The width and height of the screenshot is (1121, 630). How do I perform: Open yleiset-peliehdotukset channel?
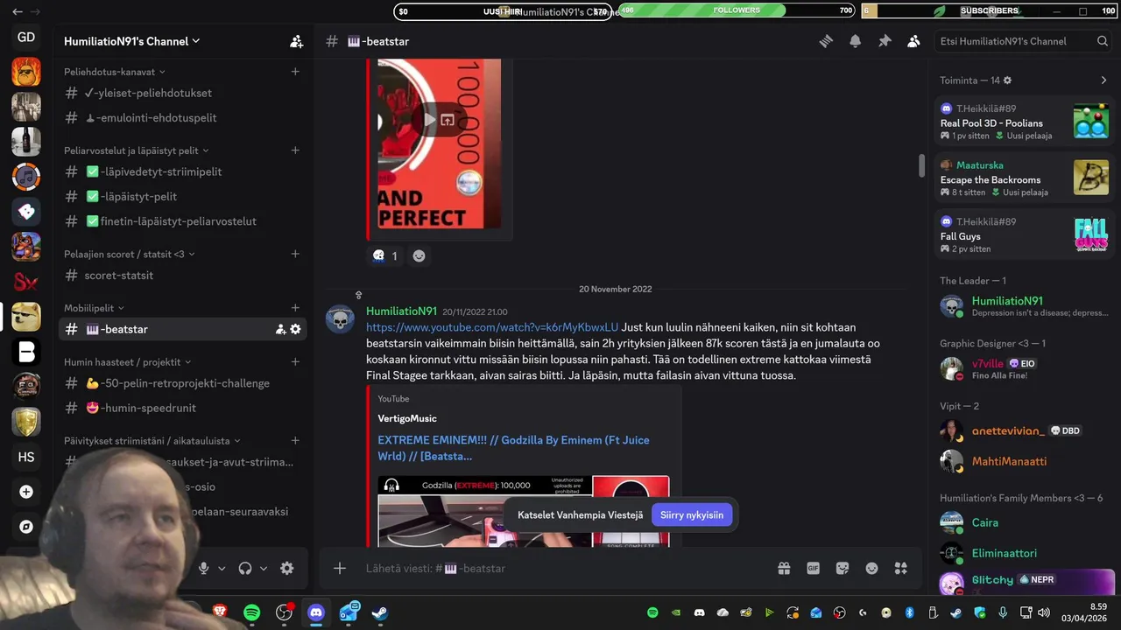182,93
